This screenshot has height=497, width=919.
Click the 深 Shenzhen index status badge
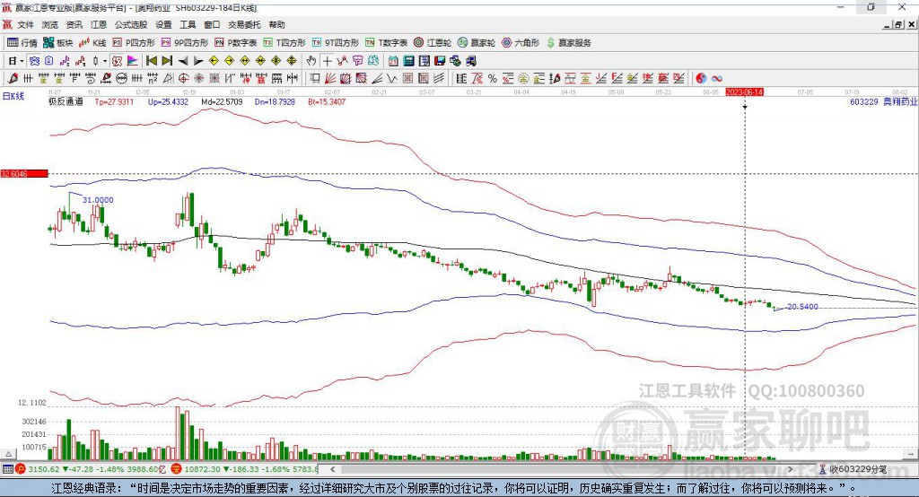(x=177, y=469)
